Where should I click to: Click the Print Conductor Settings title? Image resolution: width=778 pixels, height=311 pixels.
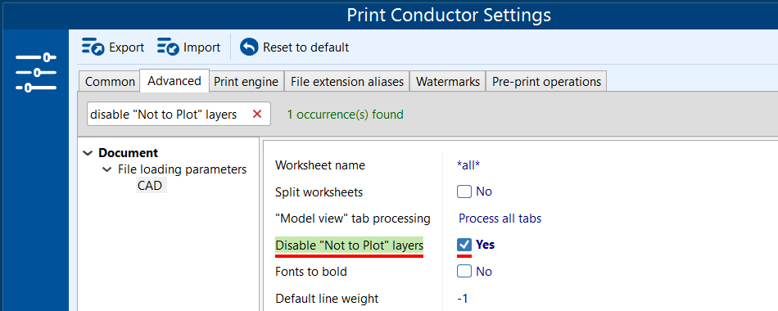449,15
